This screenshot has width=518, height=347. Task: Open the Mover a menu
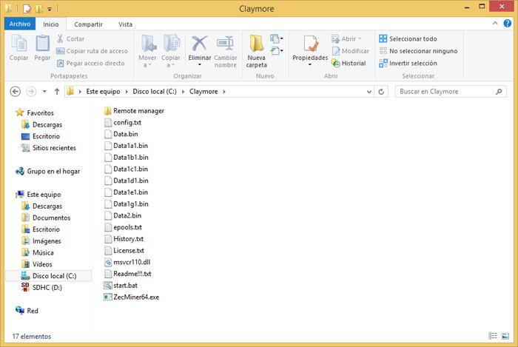coord(147,51)
